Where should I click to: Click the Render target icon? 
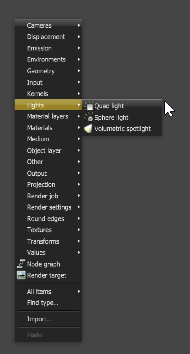click(x=21, y=275)
